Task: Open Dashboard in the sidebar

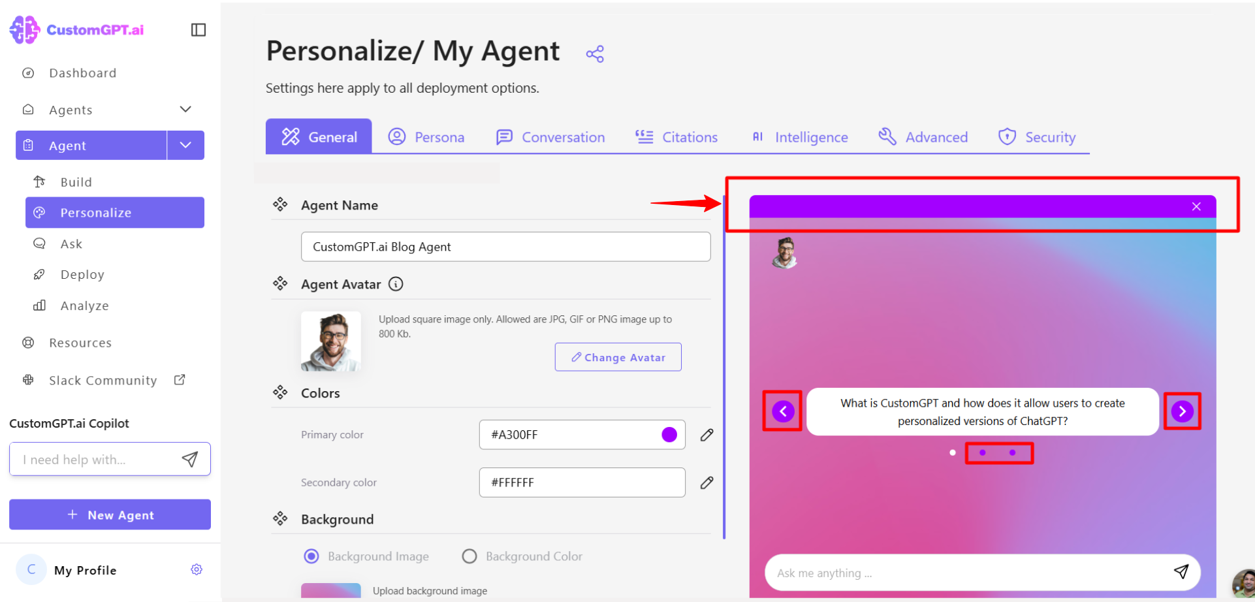Action: pyautogui.click(x=82, y=73)
